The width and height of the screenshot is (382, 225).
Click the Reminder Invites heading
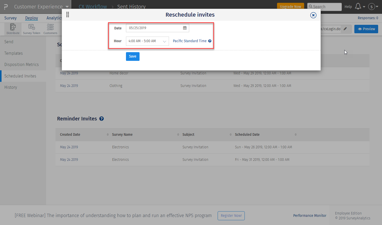pos(77,119)
